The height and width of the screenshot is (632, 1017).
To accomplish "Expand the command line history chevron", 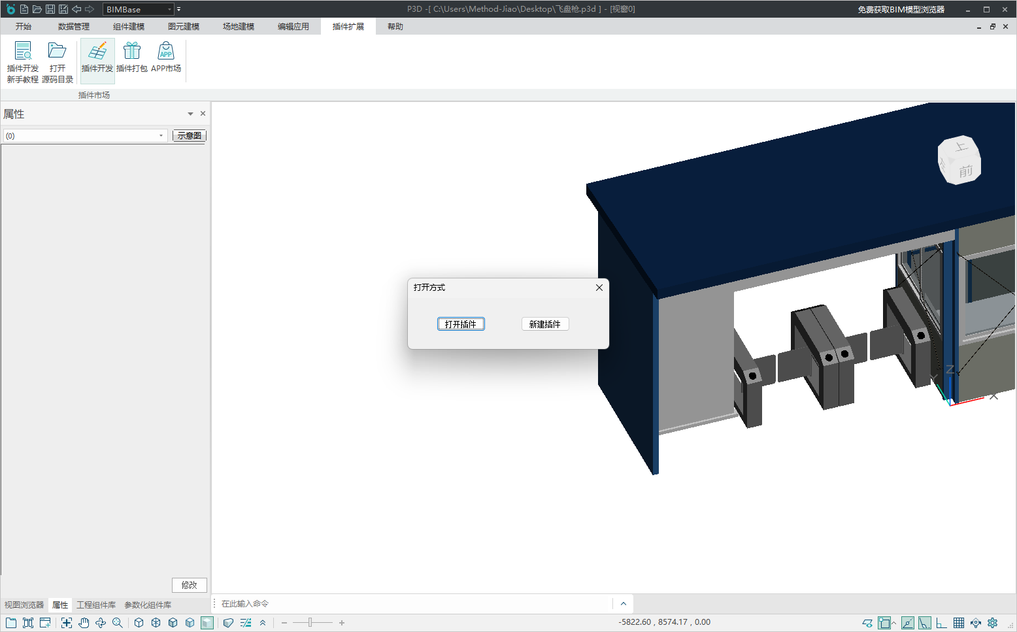I will (623, 604).
